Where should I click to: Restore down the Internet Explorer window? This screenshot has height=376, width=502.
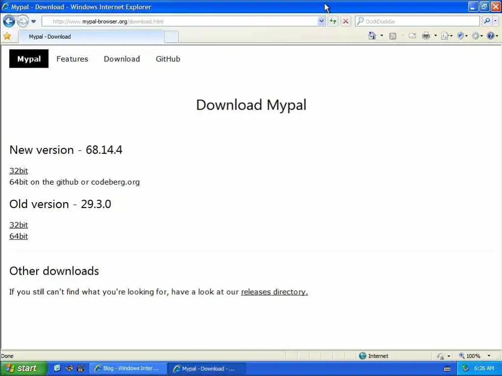[484, 6]
